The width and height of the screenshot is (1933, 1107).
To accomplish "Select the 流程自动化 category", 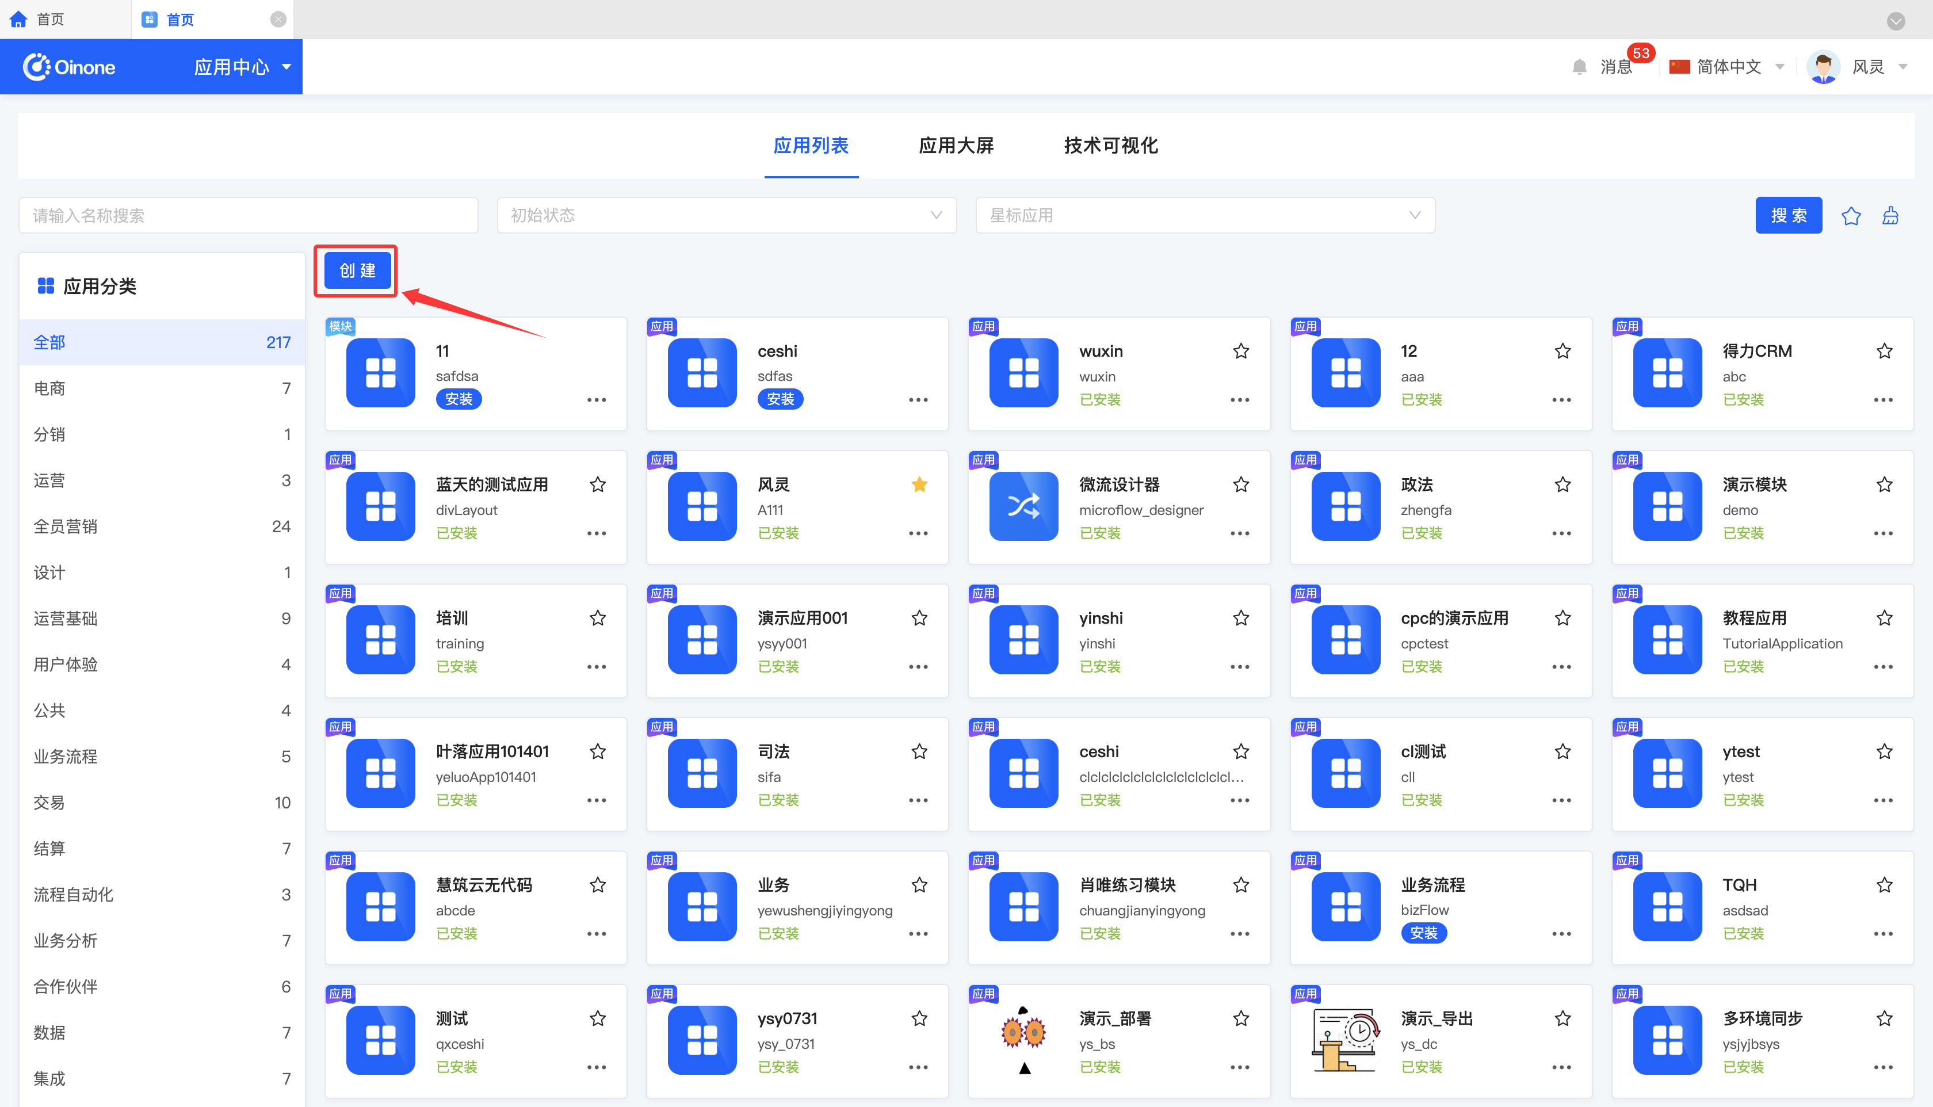I will pyautogui.click(x=162, y=895).
